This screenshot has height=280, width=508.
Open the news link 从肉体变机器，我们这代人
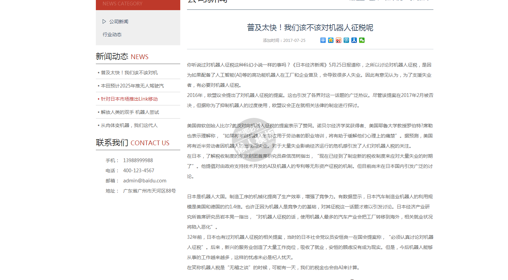click(129, 125)
